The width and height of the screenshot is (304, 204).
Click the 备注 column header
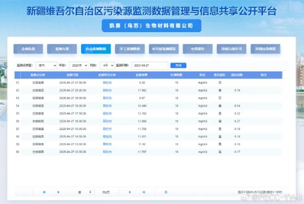pyautogui.click(x=264, y=75)
